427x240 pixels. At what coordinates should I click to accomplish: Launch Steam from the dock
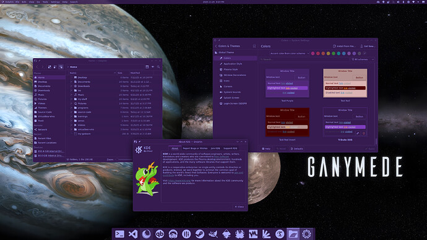(x=200, y=234)
